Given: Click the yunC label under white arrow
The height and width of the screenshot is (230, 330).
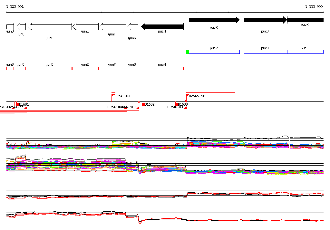Looking at the screenshot, I should point(20,34).
